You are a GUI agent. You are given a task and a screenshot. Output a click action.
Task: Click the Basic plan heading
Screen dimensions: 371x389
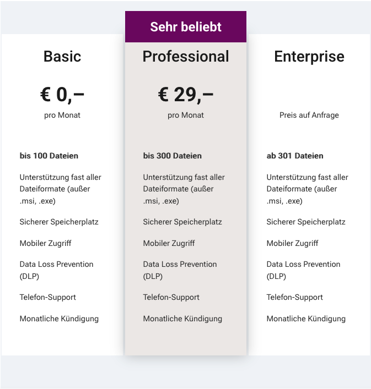point(62,57)
